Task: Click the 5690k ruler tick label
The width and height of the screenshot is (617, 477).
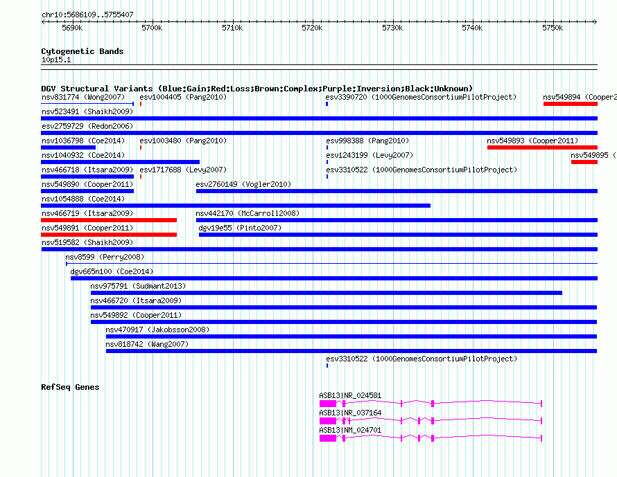Action: pos(72,28)
